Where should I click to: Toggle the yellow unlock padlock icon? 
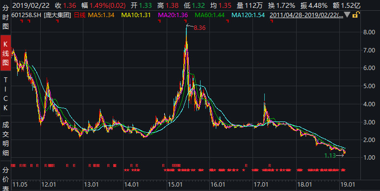(x=355, y=15)
